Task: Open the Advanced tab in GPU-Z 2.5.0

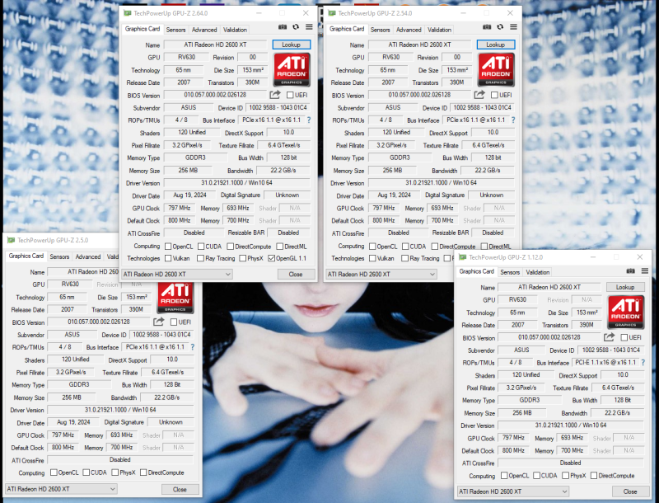Action: click(x=88, y=256)
